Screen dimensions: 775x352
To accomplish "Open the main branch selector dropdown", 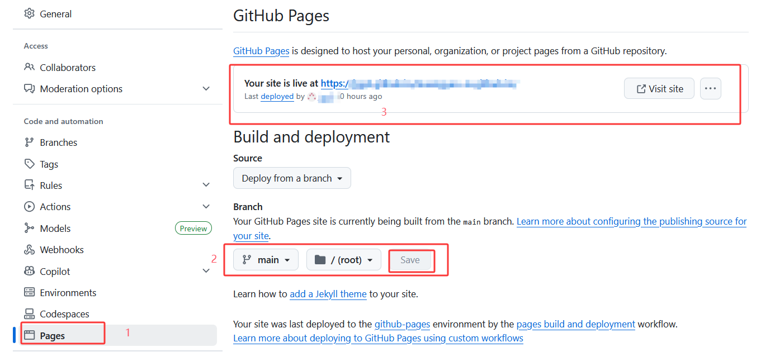I will click(266, 260).
